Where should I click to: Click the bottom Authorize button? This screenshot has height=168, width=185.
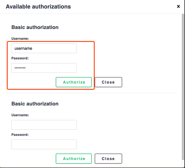(x=74, y=159)
